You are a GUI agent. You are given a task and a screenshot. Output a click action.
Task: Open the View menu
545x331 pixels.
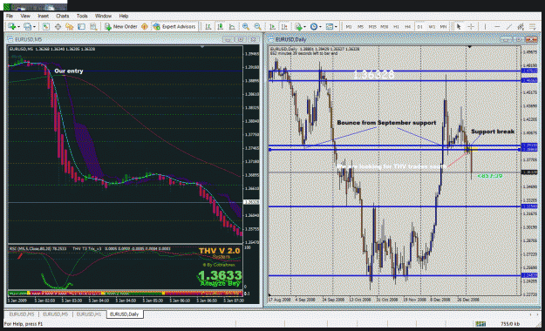(x=25, y=16)
